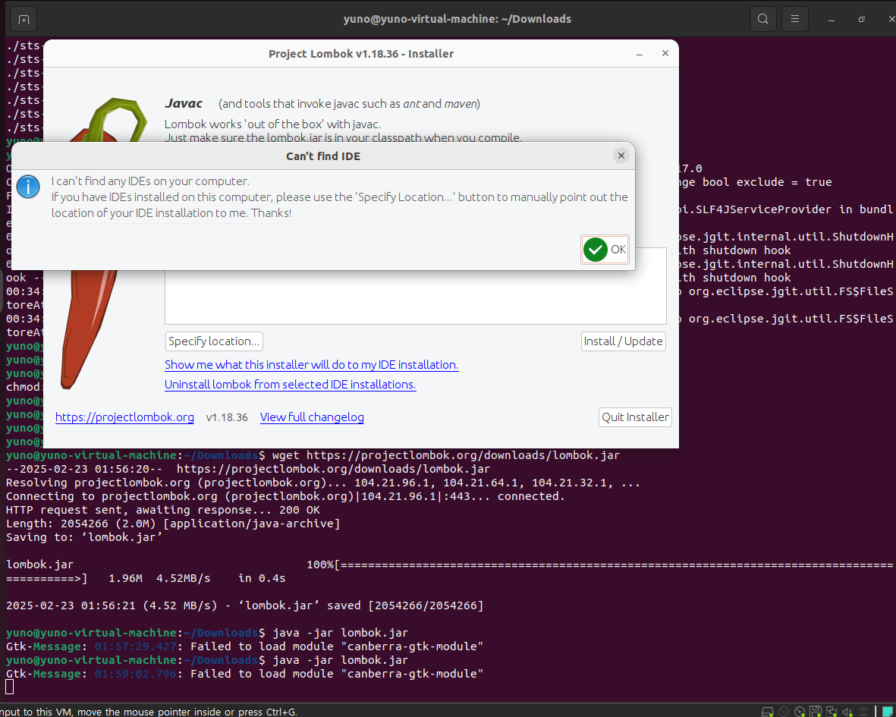Click the VM network adapter status icon
Screen dimensions: 896x717
pyautogui.click(x=832, y=712)
